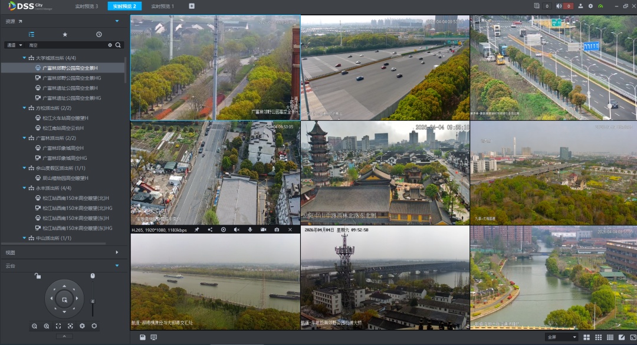The image size is (637, 345).
Task: Switch to the 实时预览 1 tab
Action: coord(162,6)
